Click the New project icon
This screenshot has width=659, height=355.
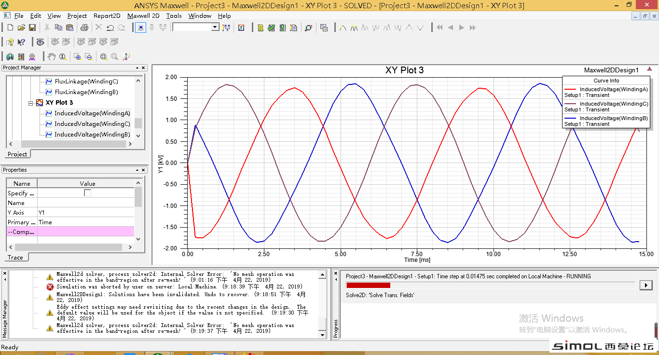tap(10, 27)
